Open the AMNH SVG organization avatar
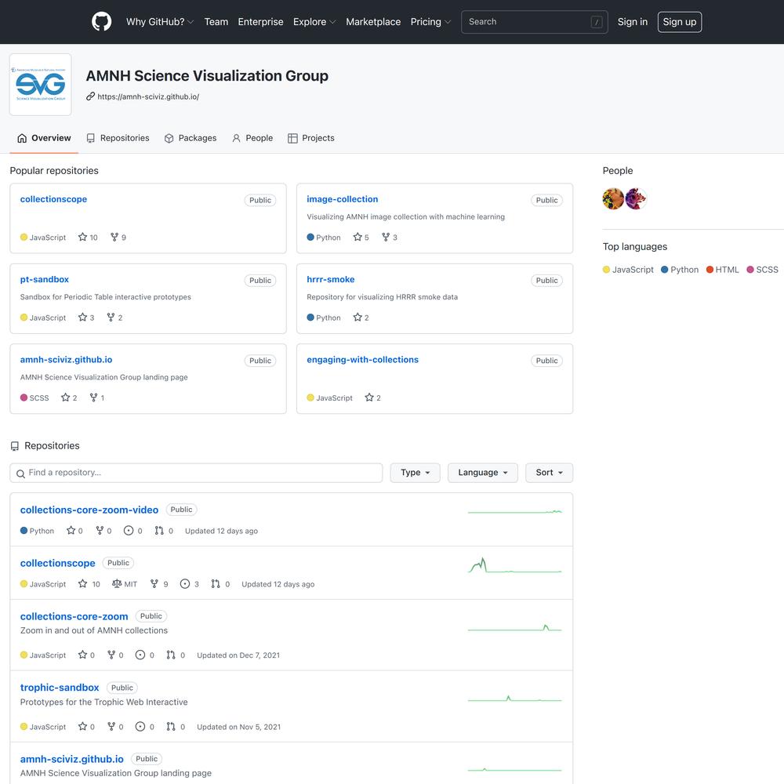 tap(41, 85)
